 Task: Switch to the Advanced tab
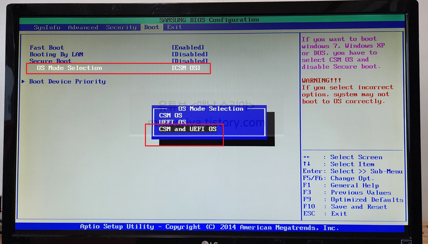[x=83, y=28]
